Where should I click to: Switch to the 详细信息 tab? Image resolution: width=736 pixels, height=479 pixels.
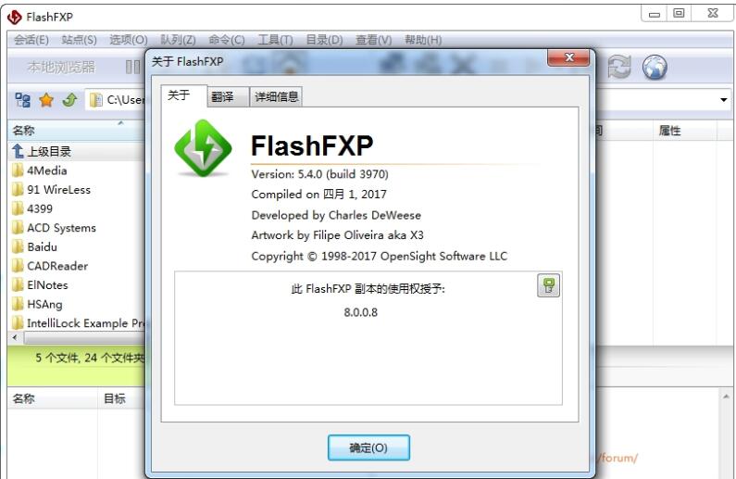(x=276, y=96)
